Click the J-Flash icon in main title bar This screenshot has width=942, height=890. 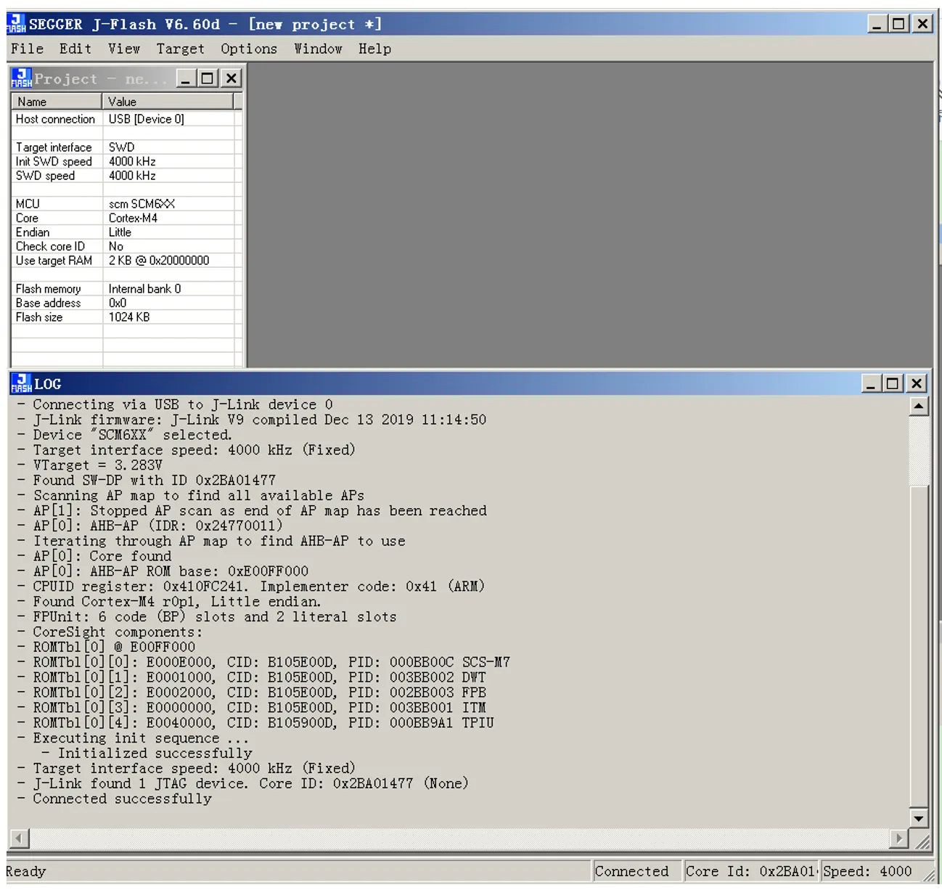16,24
